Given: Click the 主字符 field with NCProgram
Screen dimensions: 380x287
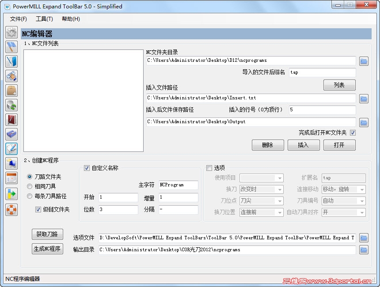Looking at the screenshot, I should (179, 185).
